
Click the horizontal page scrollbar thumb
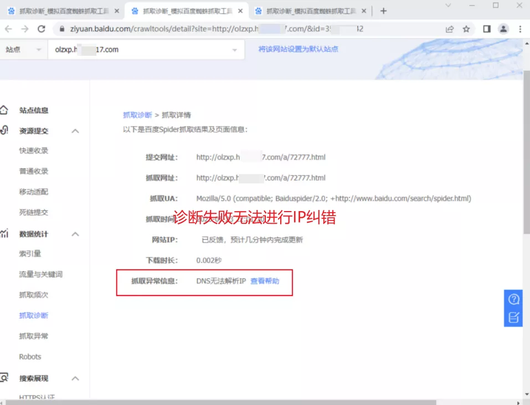(x=221, y=402)
